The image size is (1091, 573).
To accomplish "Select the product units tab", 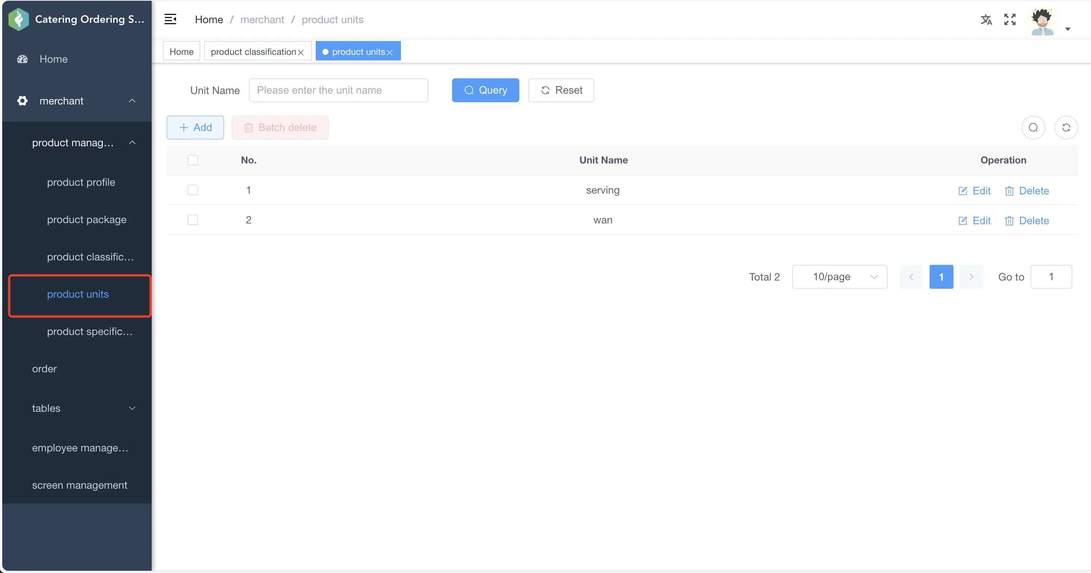I will coord(358,51).
